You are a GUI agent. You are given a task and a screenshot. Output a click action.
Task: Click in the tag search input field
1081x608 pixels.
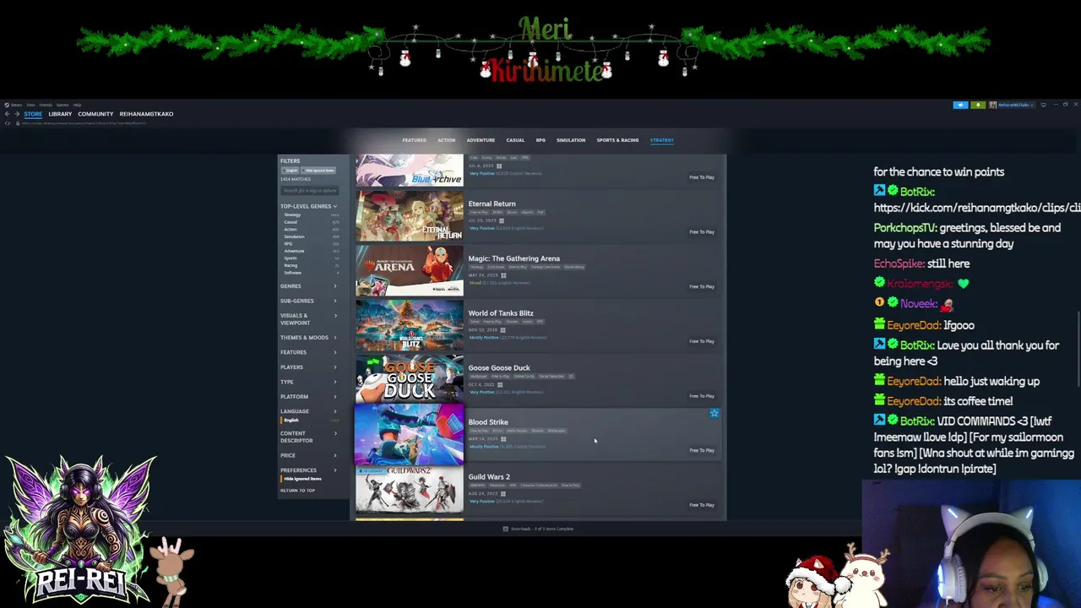pyautogui.click(x=309, y=190)
